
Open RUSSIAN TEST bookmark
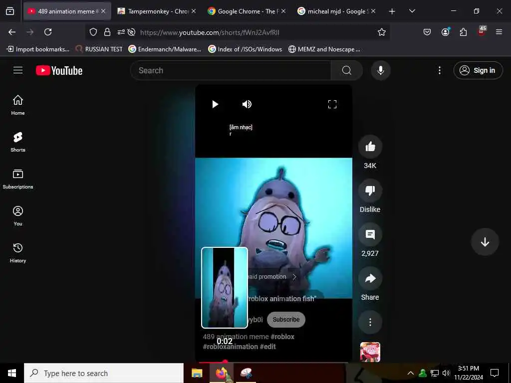99,49
